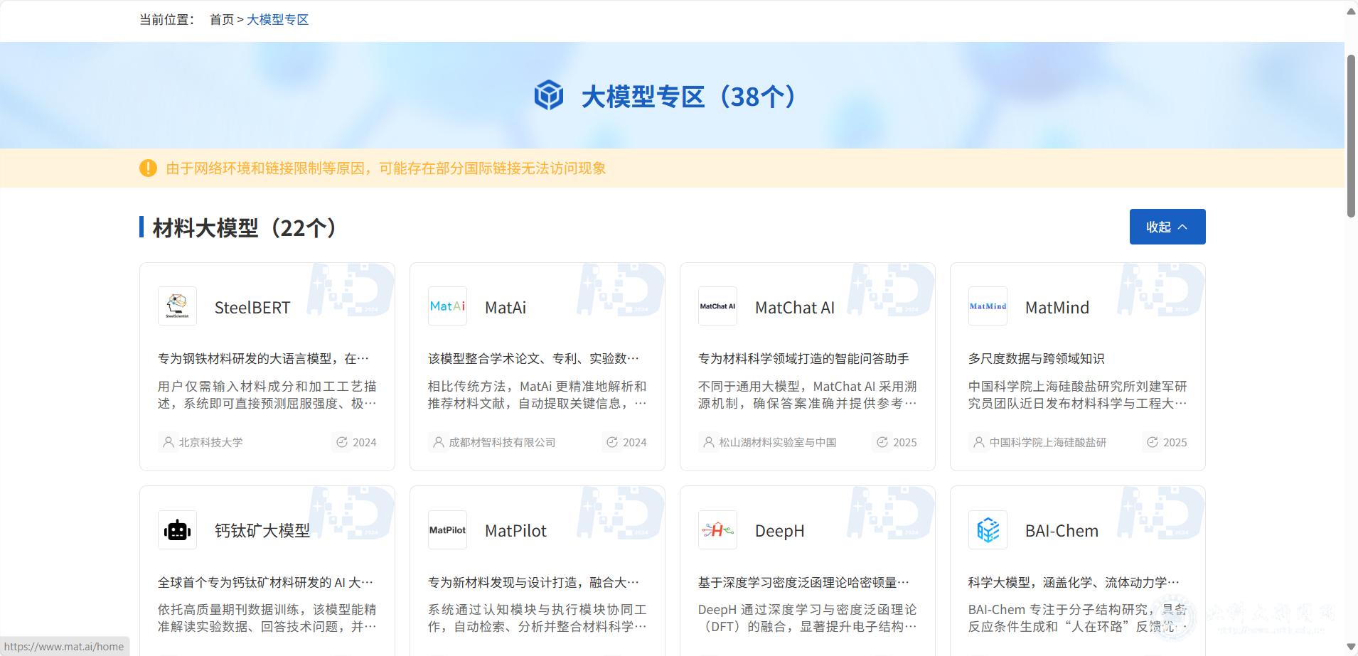
Task: Click the user icon next to 成都材智科技有限公司
Action: coord(439,442)
